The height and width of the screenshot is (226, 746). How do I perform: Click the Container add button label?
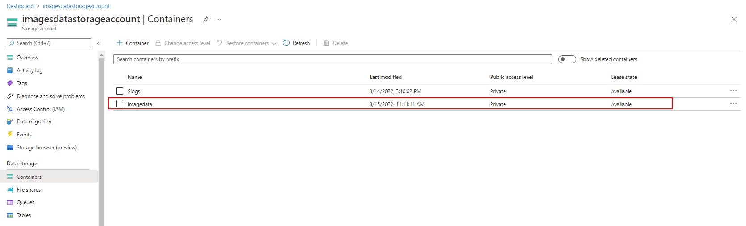(137, 43)
